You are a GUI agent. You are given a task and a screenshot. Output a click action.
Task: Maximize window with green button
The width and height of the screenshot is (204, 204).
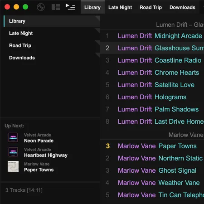pos(25,7)
